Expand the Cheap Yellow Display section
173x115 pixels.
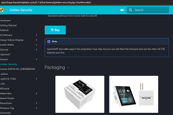(37, 40)
